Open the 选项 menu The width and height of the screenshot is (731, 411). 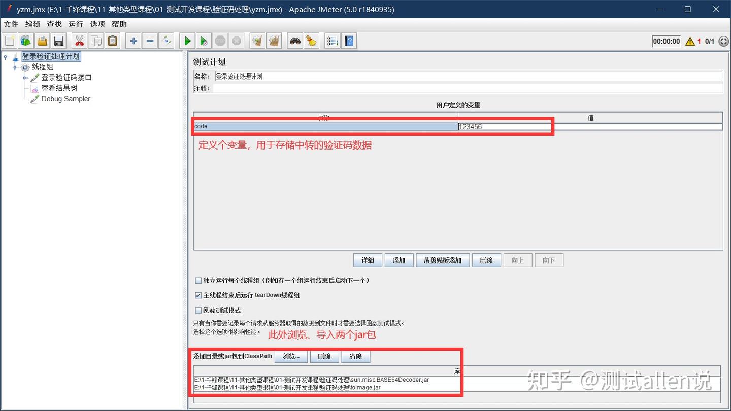pos(97,24)
